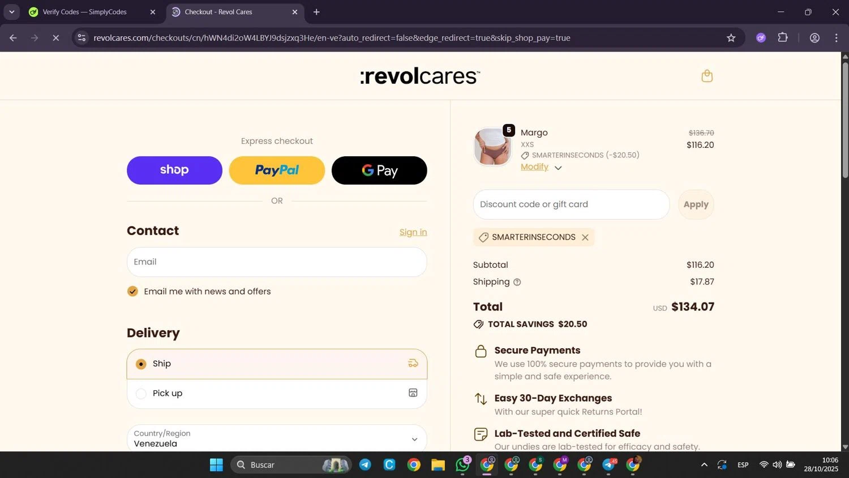Viewport: 849px width, 478px height.
Task: Click the XXS size label
Action: tap(528, 144)
